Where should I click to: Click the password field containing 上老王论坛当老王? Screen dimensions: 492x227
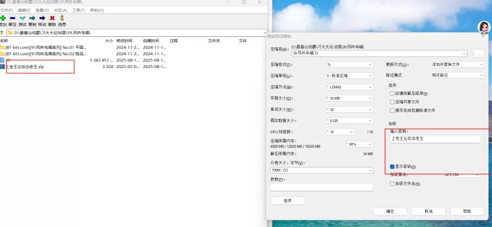point(435,139)
